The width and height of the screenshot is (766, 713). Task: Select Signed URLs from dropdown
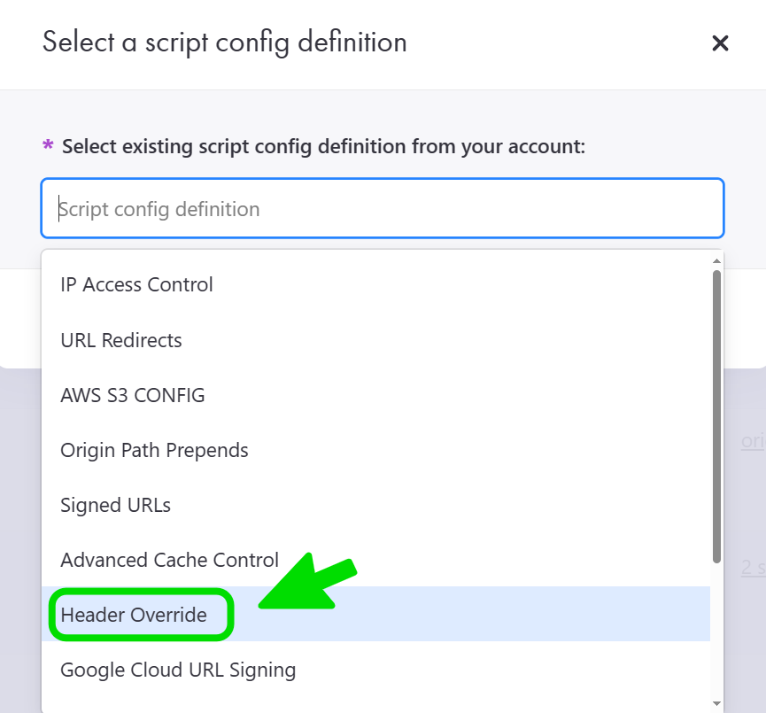click(x=115, y=505)
